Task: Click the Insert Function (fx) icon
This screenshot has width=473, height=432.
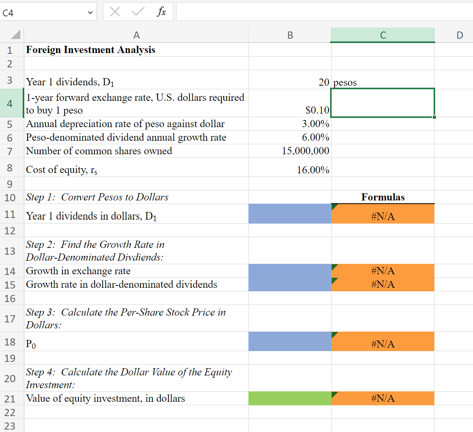Action: click(x=162, y=12)
